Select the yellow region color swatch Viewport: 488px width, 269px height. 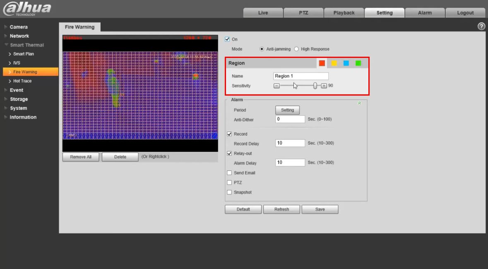(334, 63)
